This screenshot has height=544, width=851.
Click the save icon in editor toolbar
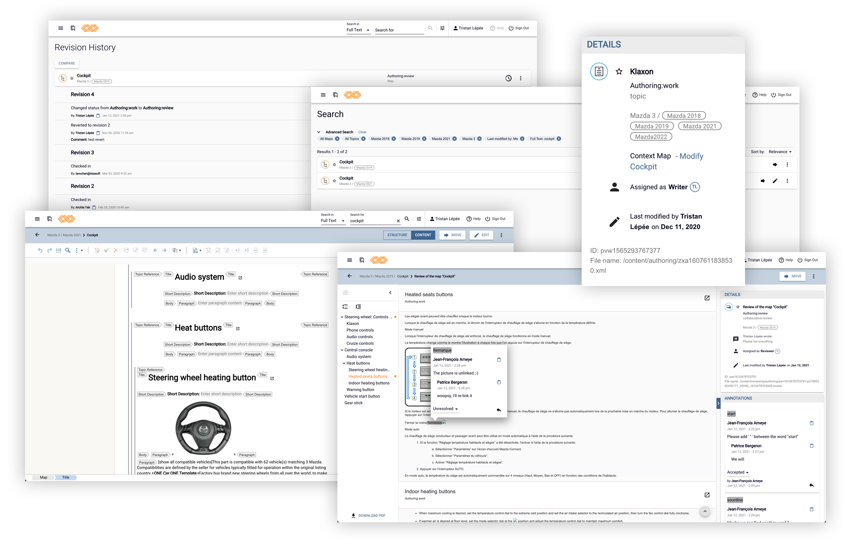59,250
